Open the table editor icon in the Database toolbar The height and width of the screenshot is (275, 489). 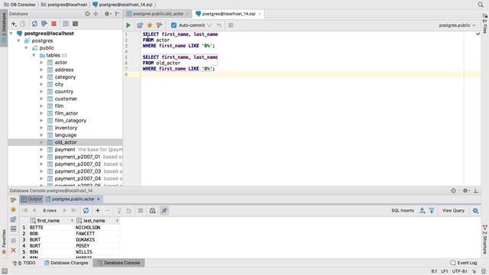pos(66,24)
